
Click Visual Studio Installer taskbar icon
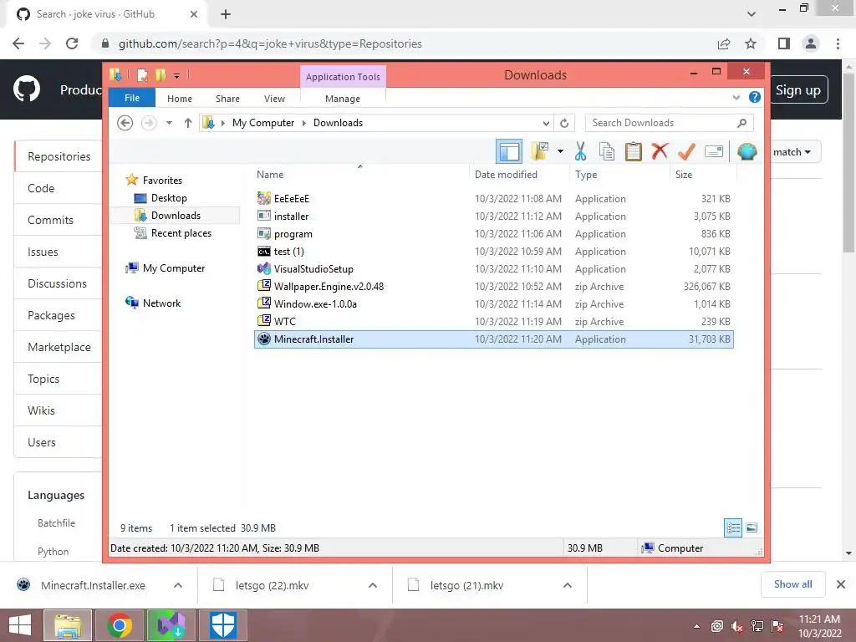[x=171, y=625]
